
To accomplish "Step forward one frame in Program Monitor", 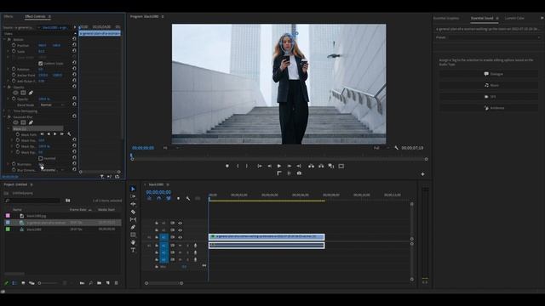I will coord(289,167).
